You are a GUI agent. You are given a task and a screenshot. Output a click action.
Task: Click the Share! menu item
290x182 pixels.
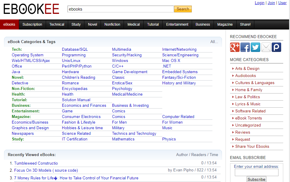point(245,24)
